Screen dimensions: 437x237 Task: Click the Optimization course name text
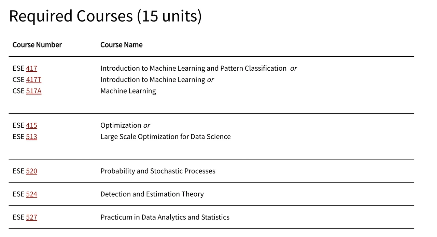coord(121,125)
